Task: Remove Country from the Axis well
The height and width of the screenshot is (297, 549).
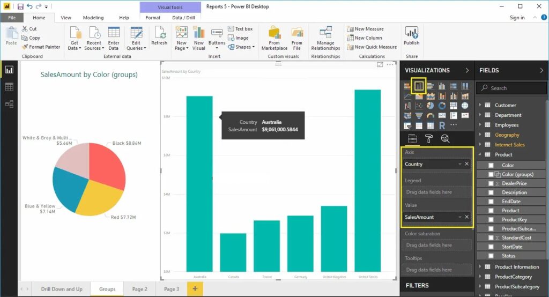Action: coord(467,164)
